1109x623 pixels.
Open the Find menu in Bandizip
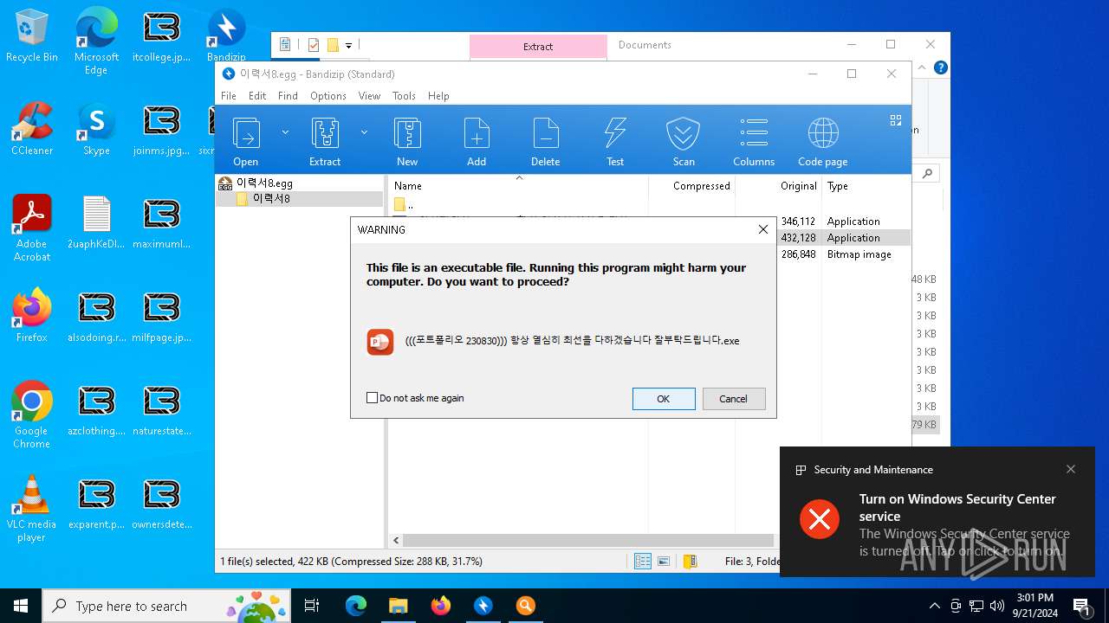pyautogui.click(x=288, y=96)
